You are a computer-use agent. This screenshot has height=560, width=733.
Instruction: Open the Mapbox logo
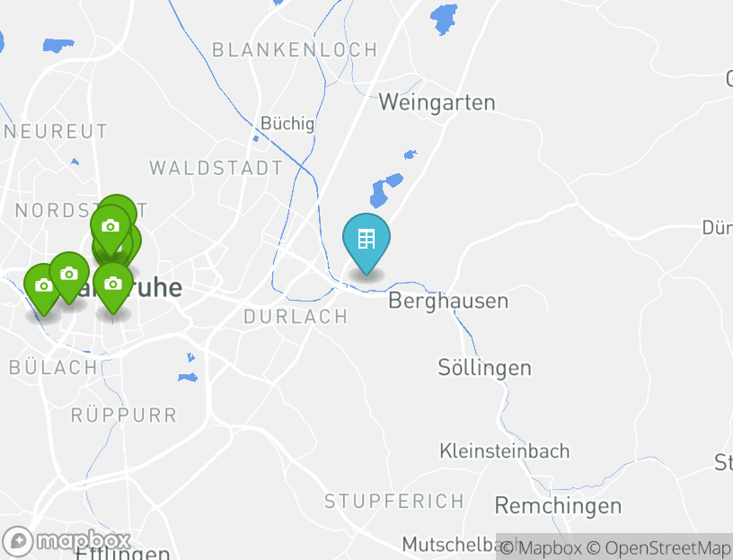(66, 541)
